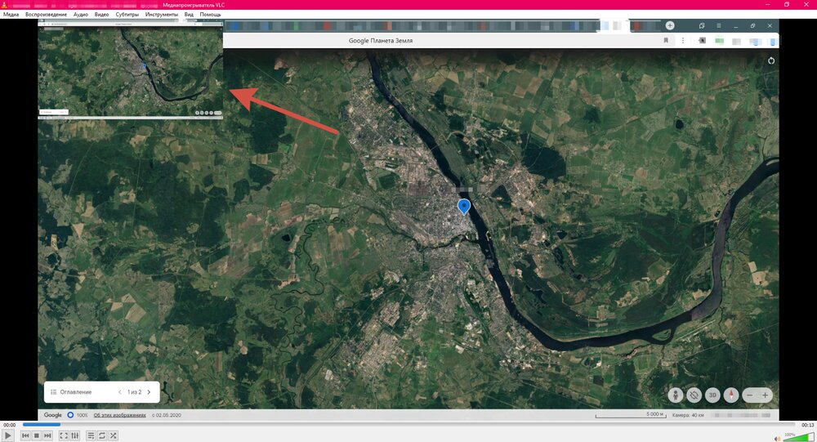Go to next slide chevron near '1 из 2'

(x=149, y=392)
